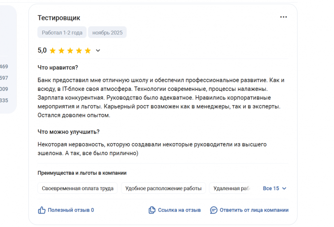Click the first rating star
334x227 pixels.
tap(53, 51)
